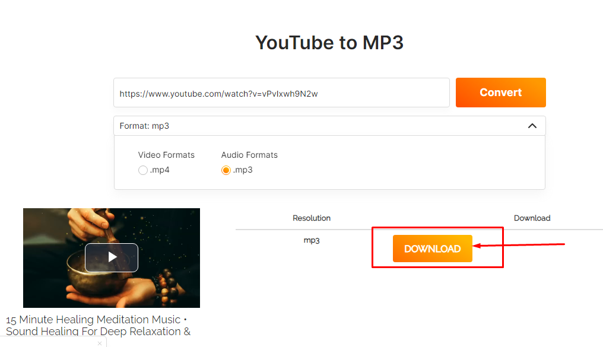Image resolution: width=603 pixels, height=347 pixels.
Task: Click the orange Convert button
Action: click(501, 93)
